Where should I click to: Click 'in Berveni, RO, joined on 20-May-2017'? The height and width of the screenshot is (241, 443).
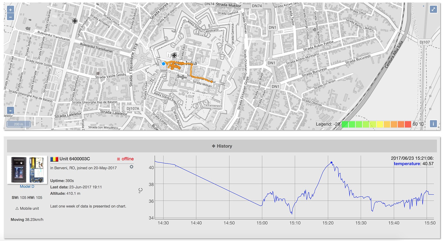coord(83,168)
